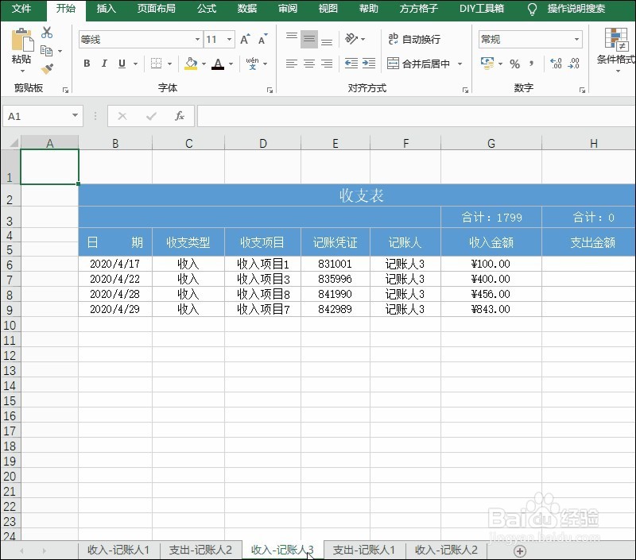Open the font color picker
Image resolution: width=636 pixels, height=560 pixels.
coord(219,64)
